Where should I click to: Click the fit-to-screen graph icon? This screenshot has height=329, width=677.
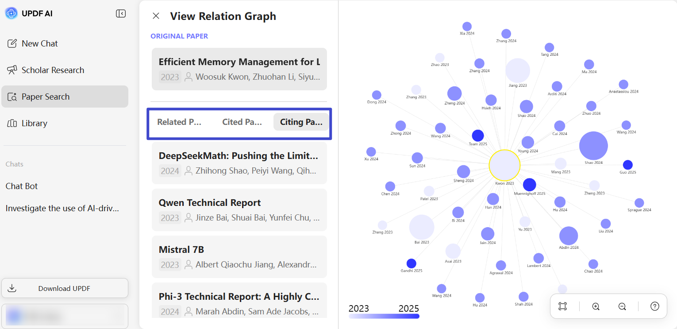click(562, 306)
